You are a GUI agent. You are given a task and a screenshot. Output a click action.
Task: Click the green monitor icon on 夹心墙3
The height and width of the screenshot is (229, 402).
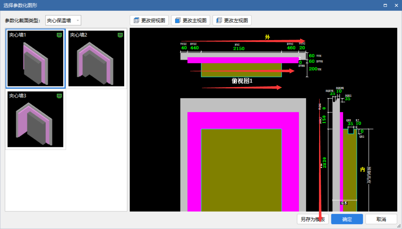click(59, 96)
